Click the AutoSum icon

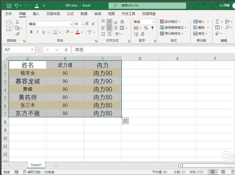(x=217, y=21)
